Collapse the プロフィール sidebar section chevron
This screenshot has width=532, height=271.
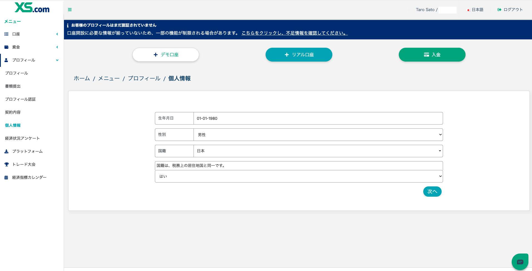click(57, 60)
